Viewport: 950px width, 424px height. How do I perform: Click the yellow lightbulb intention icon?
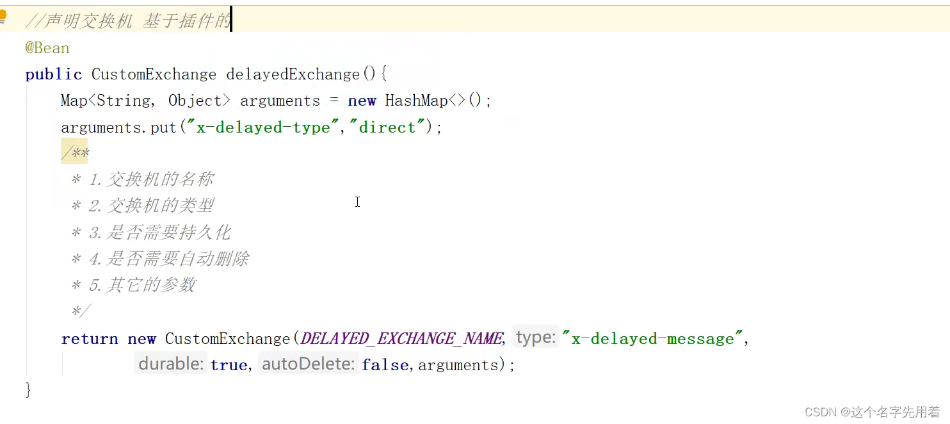pos(3,17)
